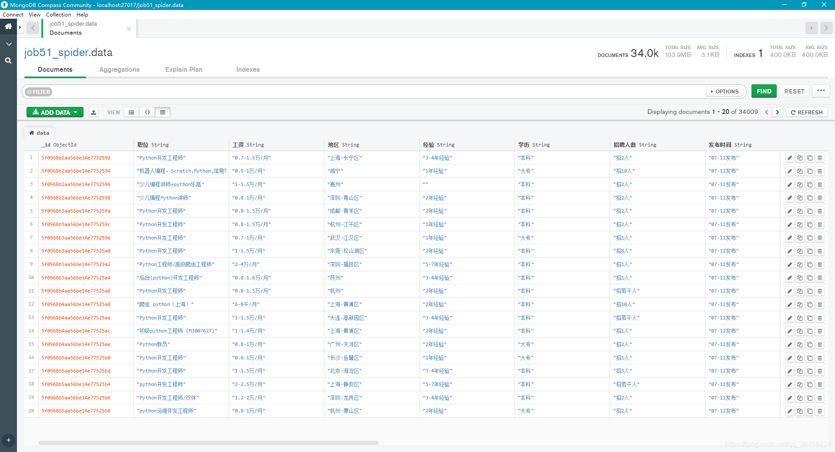Copy document row 12 to the clipboard

pyautogui.click(x=800, y=304)
